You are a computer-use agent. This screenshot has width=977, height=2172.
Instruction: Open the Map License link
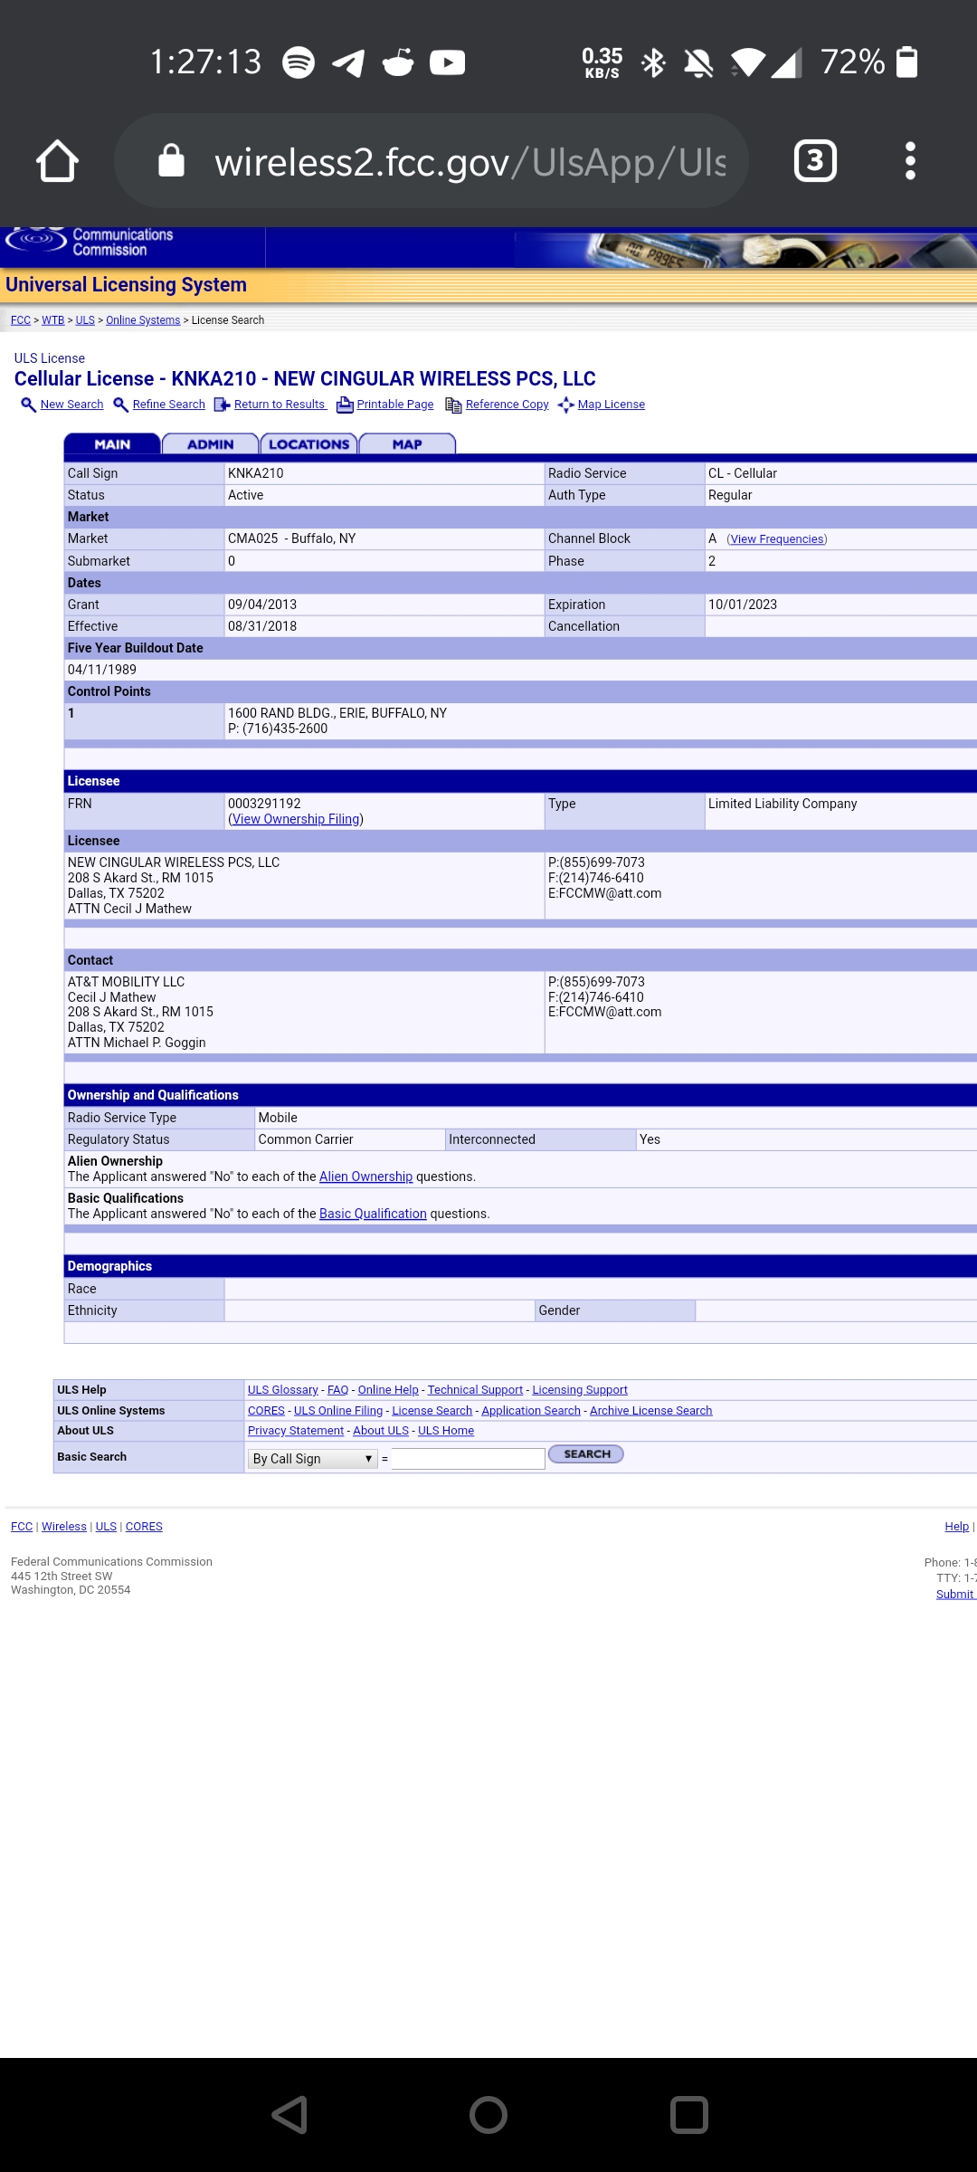[x=612, y=405]
